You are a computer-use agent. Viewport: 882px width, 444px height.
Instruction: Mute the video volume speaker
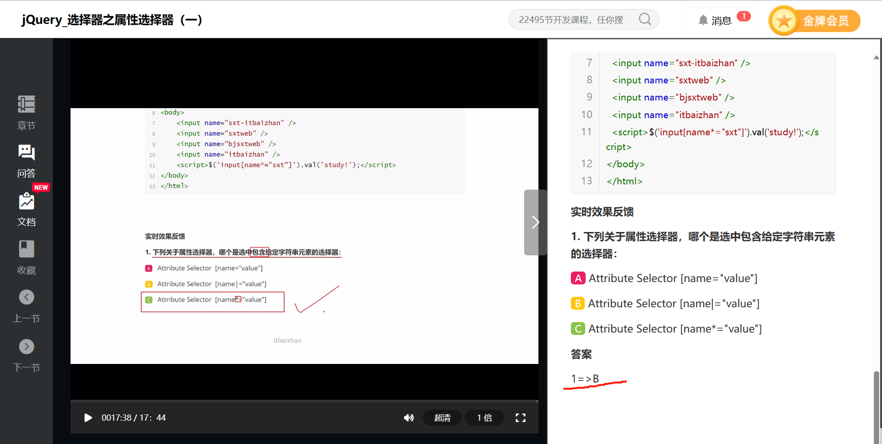[408, 418]
